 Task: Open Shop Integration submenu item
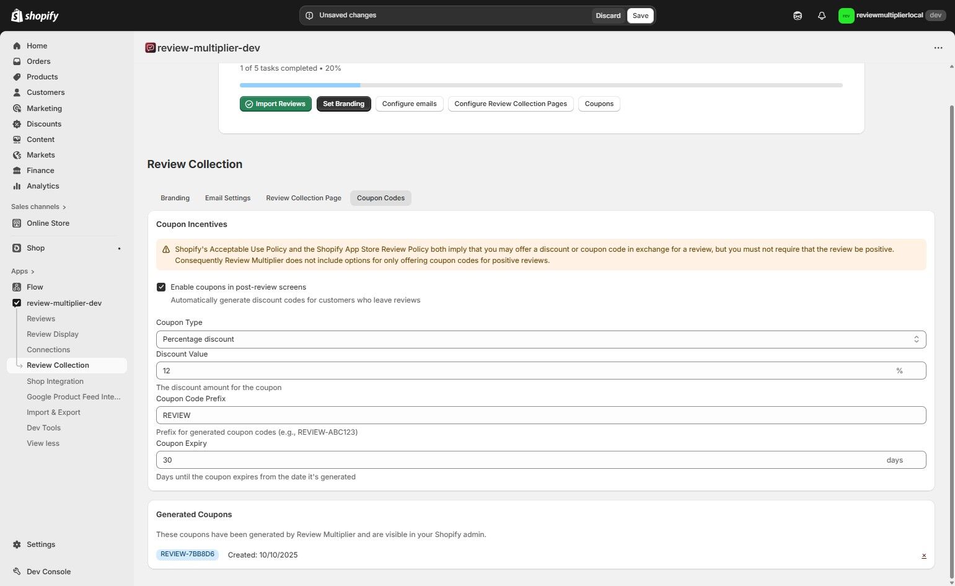(55, 381)
